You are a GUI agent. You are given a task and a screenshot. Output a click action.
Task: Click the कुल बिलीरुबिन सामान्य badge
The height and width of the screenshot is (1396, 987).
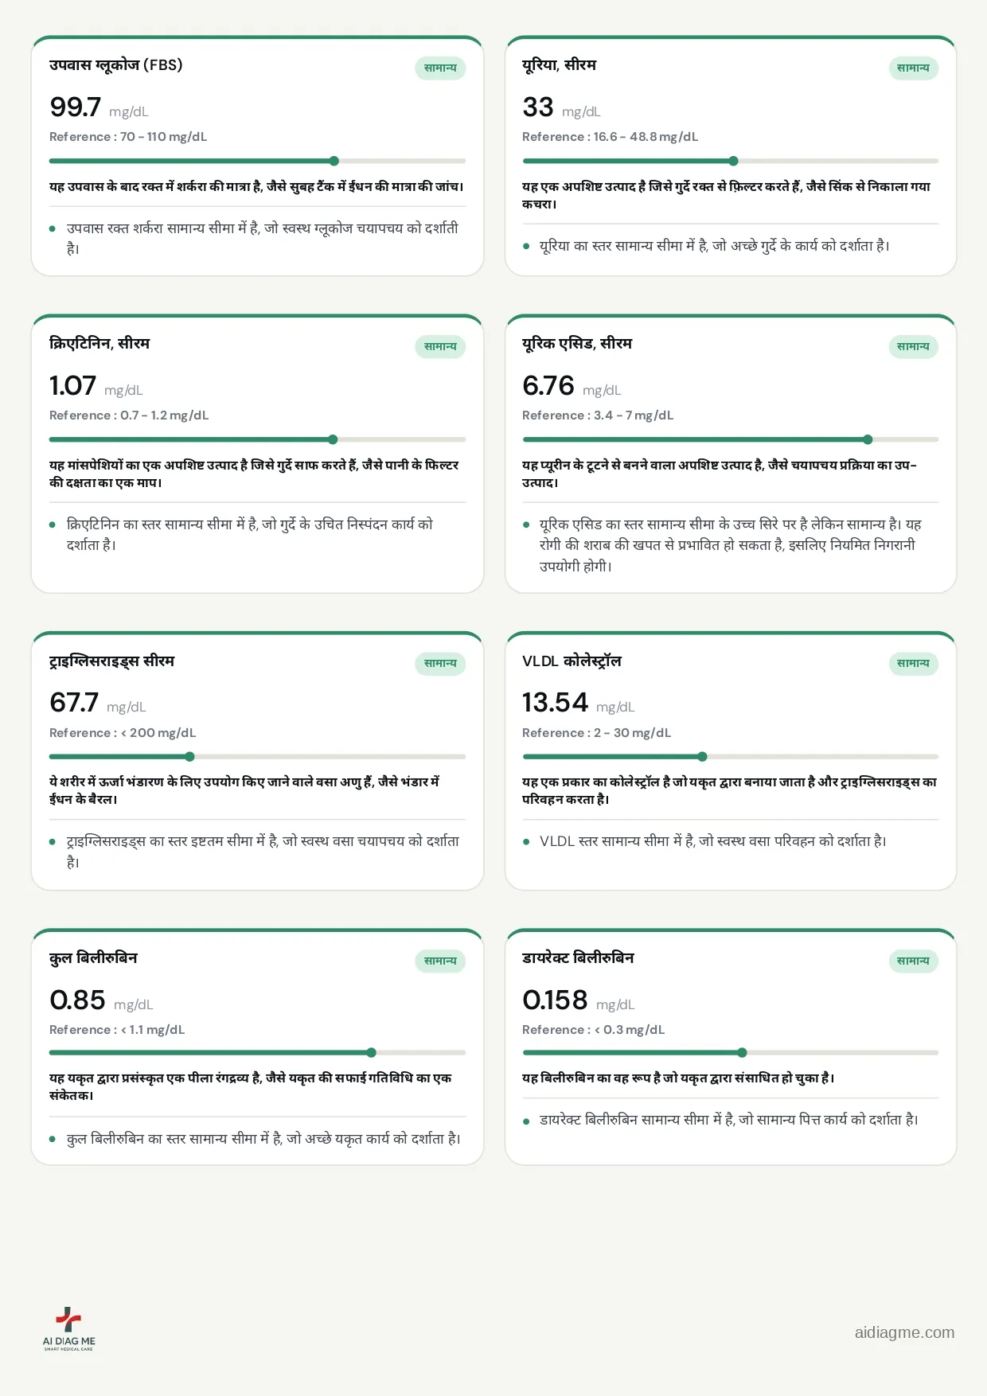440,961
